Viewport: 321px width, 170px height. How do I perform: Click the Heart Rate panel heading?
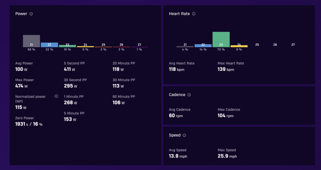tap(179, 14)
